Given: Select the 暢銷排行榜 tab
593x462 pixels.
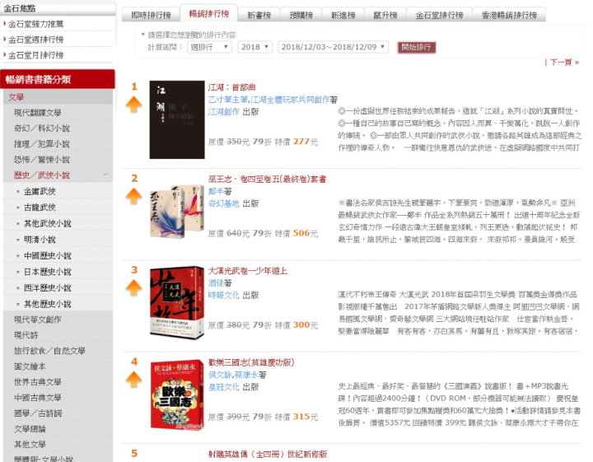Looking at the screenshot, I should coord(209,14).
